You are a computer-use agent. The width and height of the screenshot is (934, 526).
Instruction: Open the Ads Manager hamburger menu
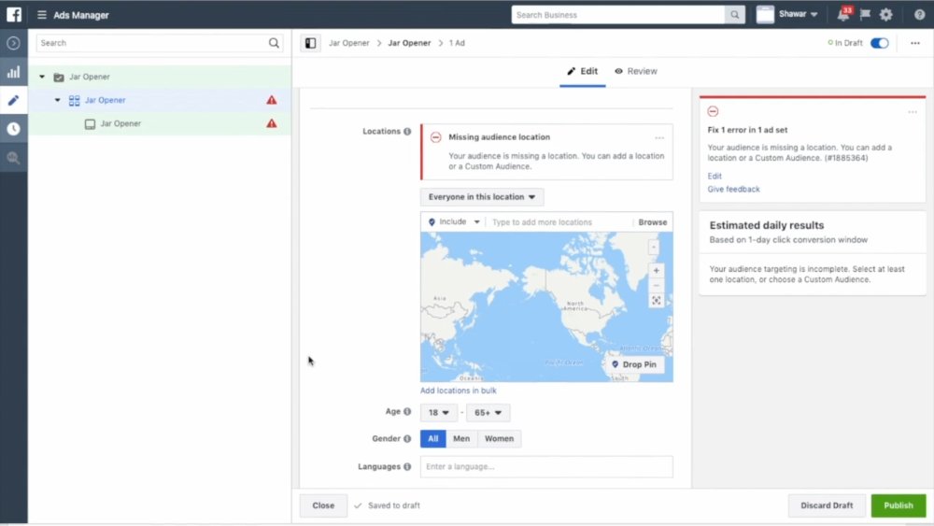coord(42,15)
